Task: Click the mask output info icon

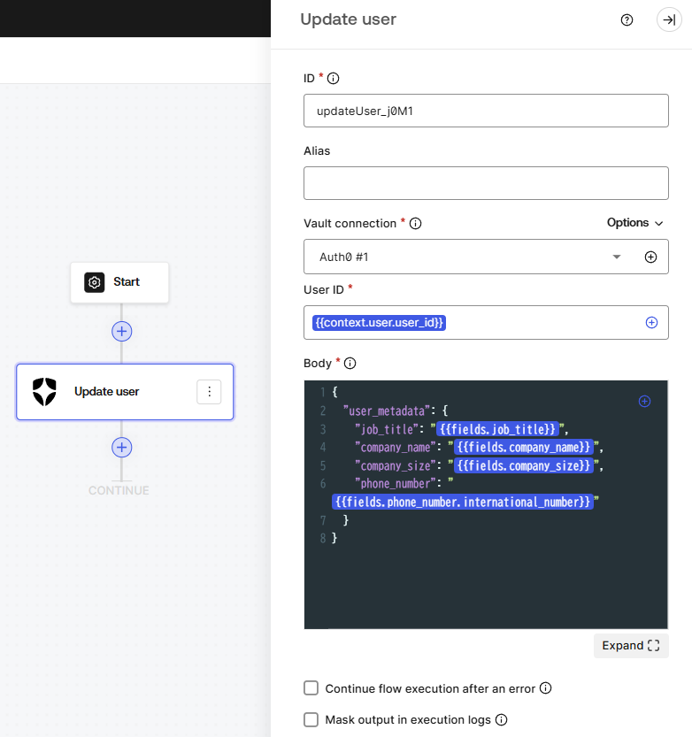Action: coord(502,719)
